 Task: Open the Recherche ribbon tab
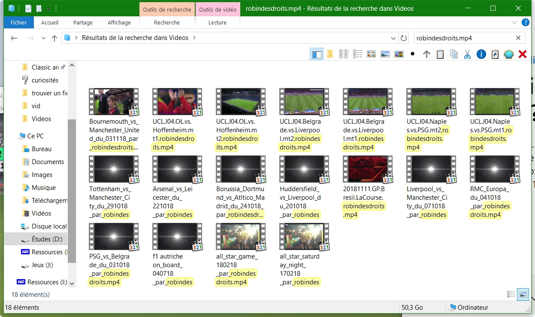tap(167, 22)
